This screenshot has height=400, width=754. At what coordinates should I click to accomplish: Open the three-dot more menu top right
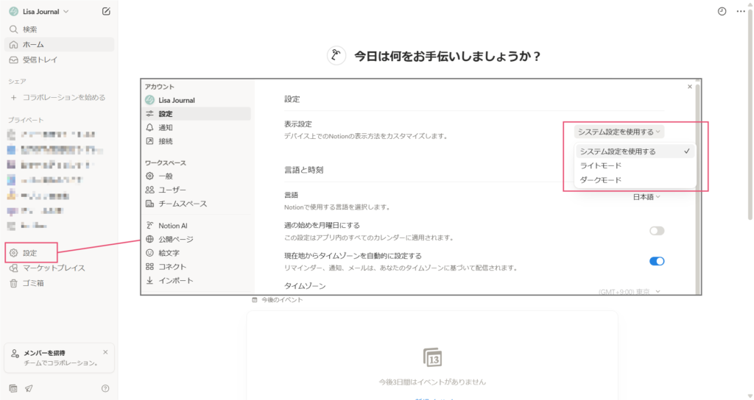[x=741, y=11]
